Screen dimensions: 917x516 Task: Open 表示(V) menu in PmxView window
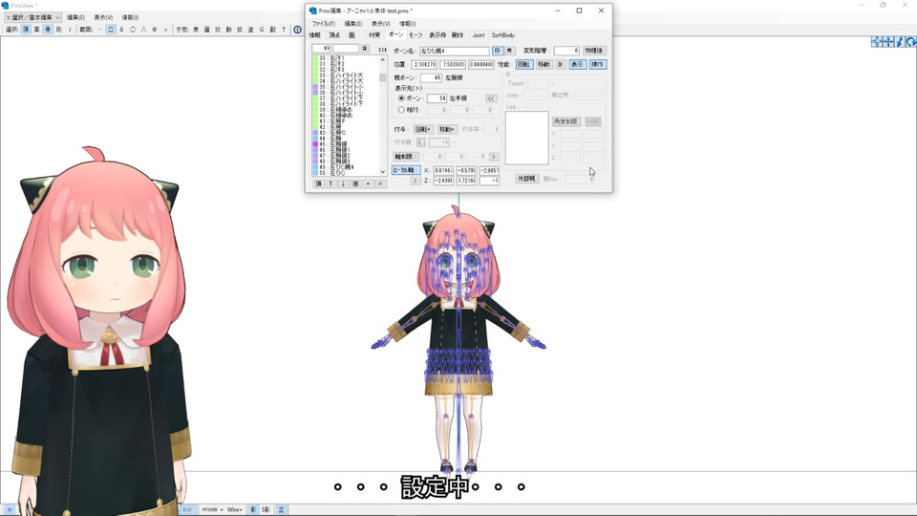[x=103, y=17]
